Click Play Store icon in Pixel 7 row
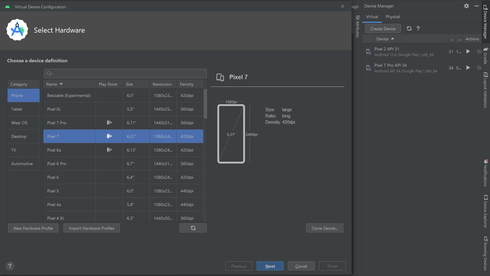 tap(109, 136)
